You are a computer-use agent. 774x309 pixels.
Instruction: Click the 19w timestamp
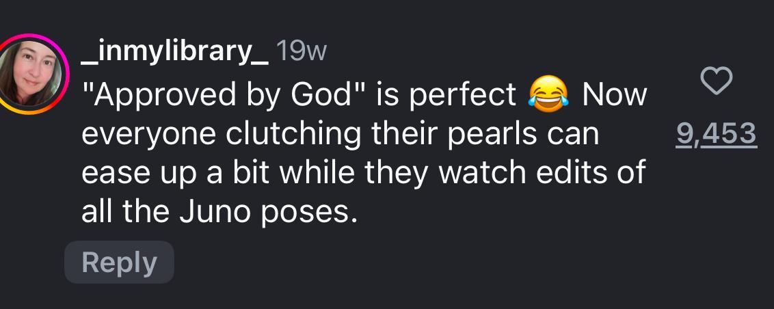301,53
